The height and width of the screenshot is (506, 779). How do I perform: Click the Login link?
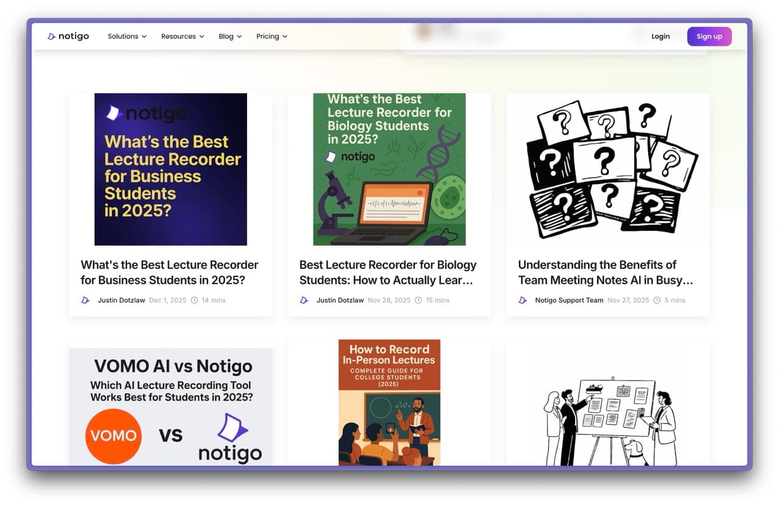click(660, 36)
